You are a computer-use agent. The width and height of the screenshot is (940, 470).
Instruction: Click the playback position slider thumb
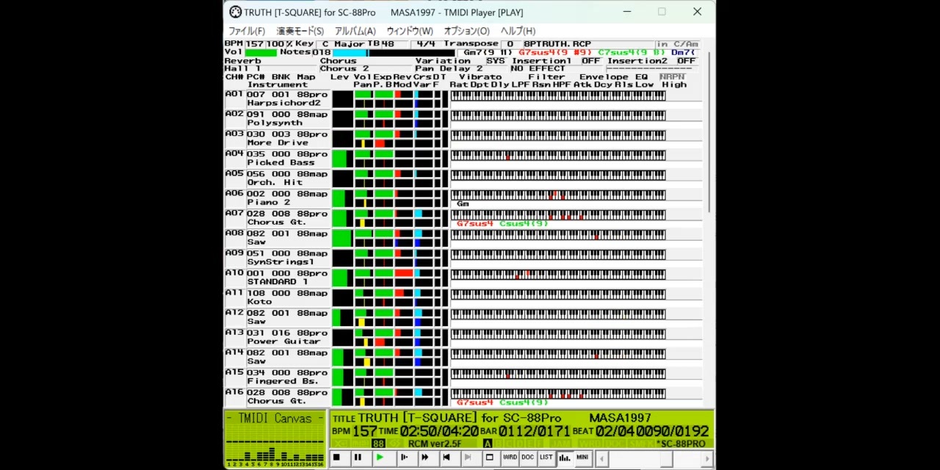[x=665, y=459]
